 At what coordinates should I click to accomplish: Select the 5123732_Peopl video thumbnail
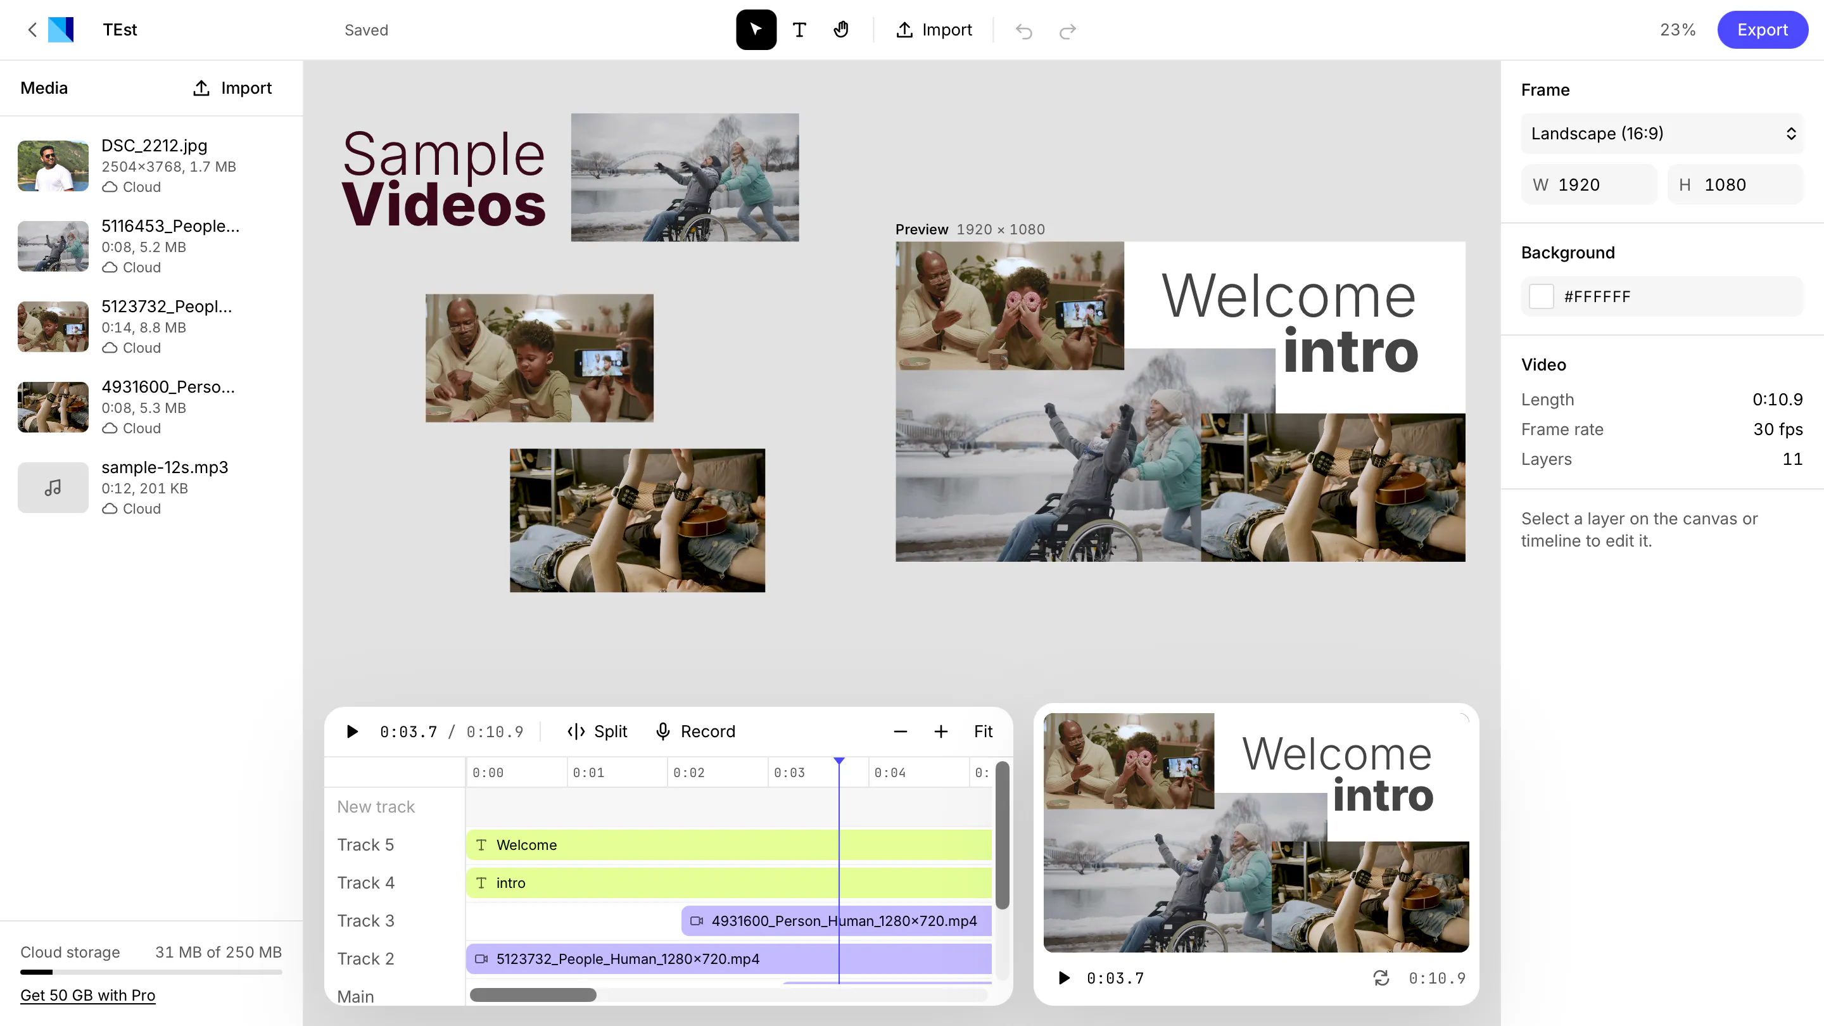click(53, 327)
